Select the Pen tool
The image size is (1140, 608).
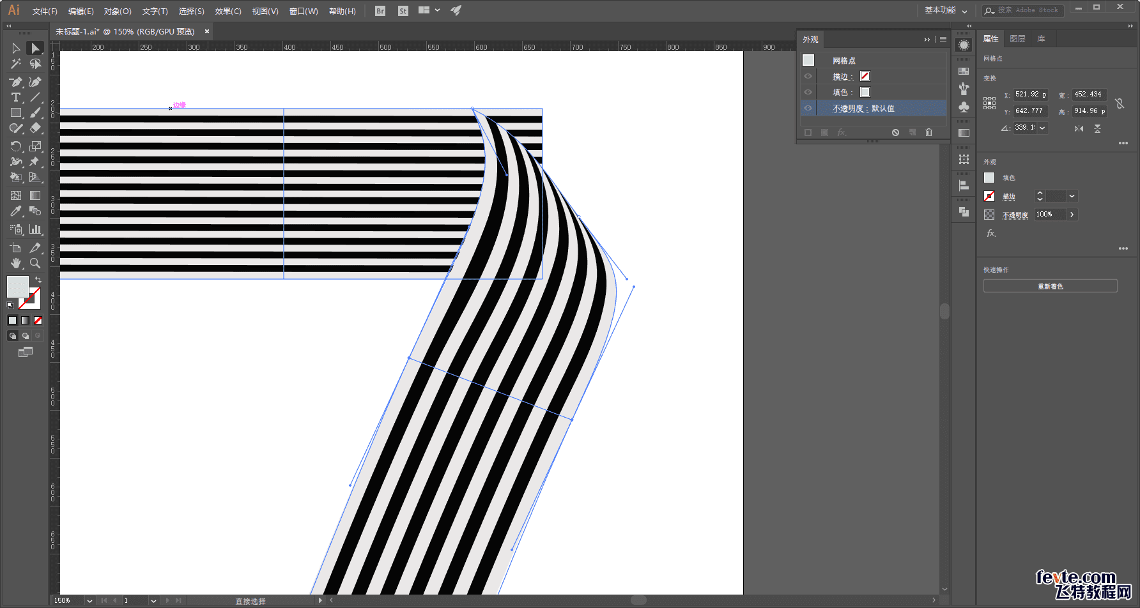point(15,82)
